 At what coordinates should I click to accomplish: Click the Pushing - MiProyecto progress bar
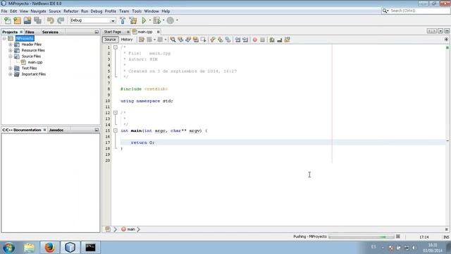pos(362,237)
